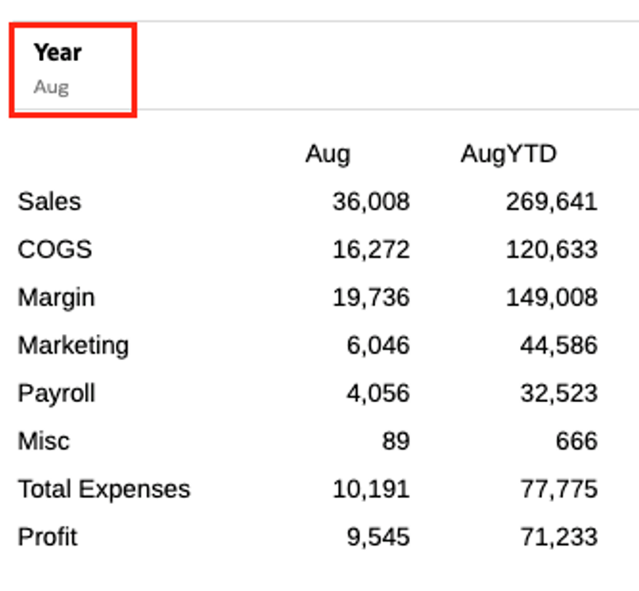Select the Payroll row label
The width and height of the screenshot is (639, 591).
(56, 393)
